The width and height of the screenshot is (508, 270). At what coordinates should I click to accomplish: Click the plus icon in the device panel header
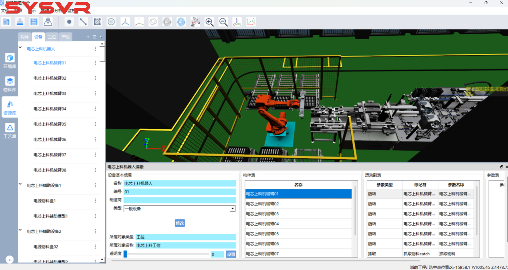pyautogui.click(x=88, y=37)
